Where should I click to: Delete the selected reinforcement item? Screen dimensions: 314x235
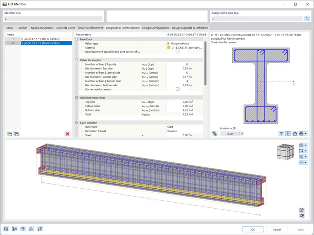[x=67, y=134]
